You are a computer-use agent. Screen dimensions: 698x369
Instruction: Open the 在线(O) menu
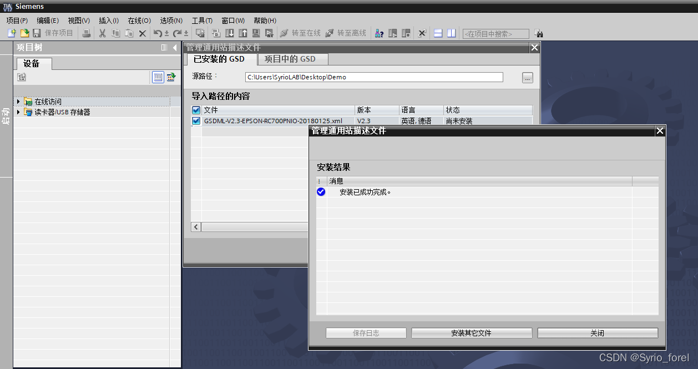coord(139,21)
